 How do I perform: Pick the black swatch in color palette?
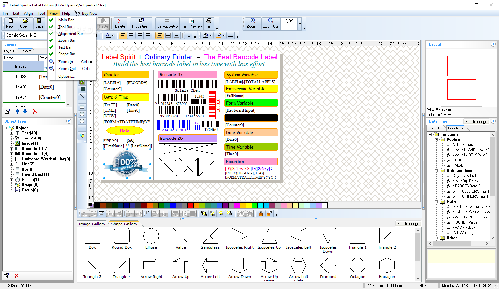(x=97, y=205)
